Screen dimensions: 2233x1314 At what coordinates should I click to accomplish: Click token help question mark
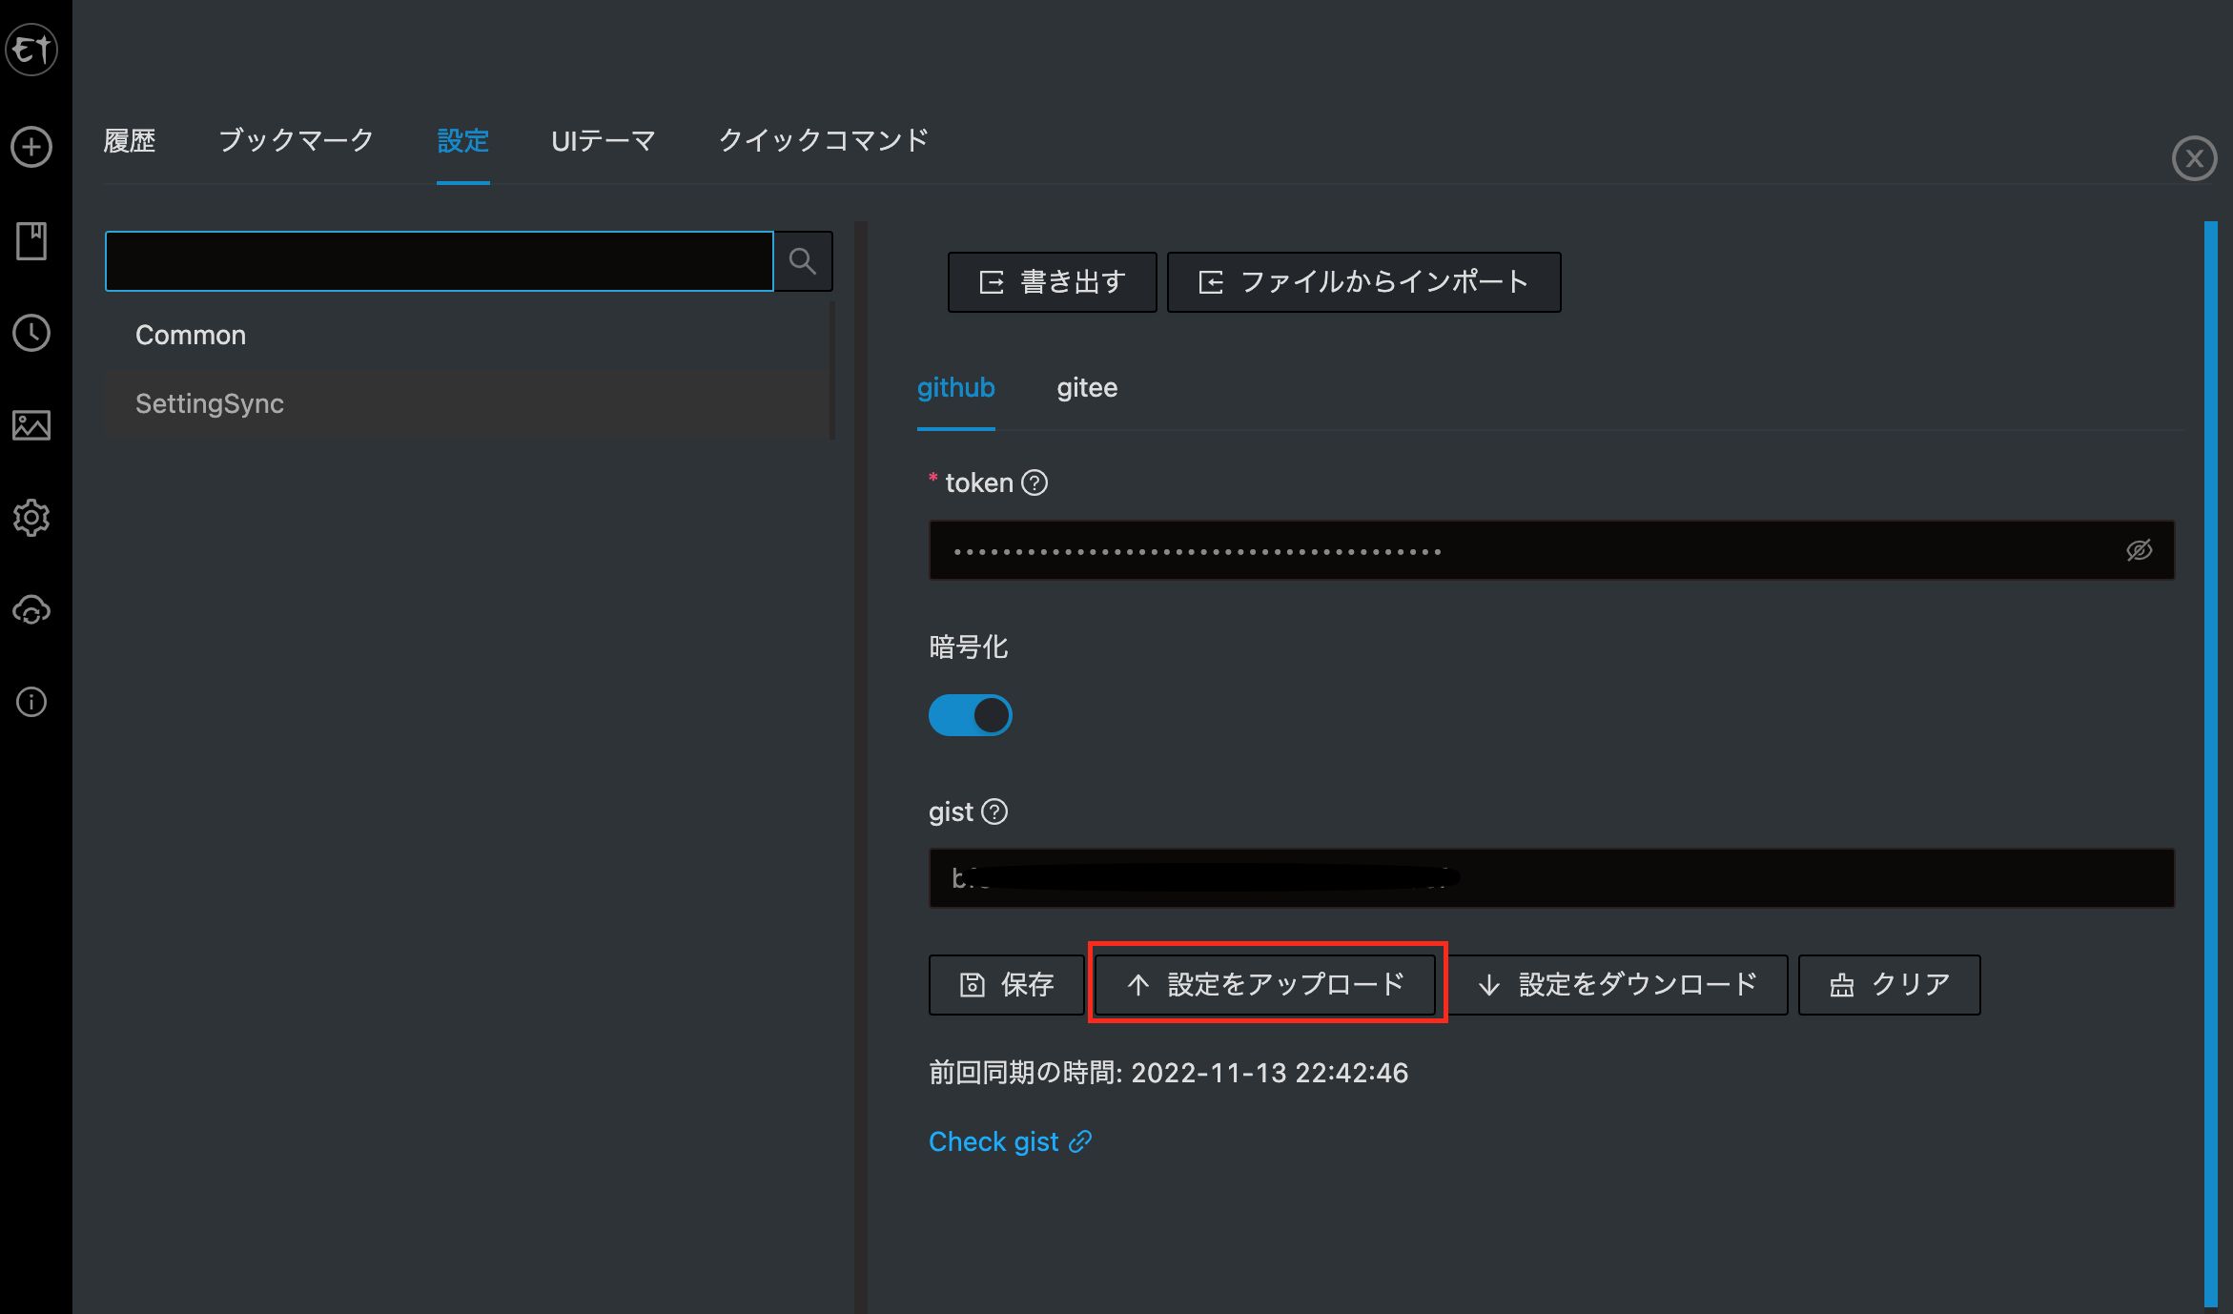1035,483
